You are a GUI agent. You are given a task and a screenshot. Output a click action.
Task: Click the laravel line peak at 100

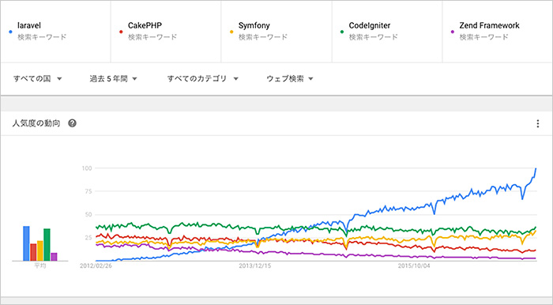click(536, 168)
